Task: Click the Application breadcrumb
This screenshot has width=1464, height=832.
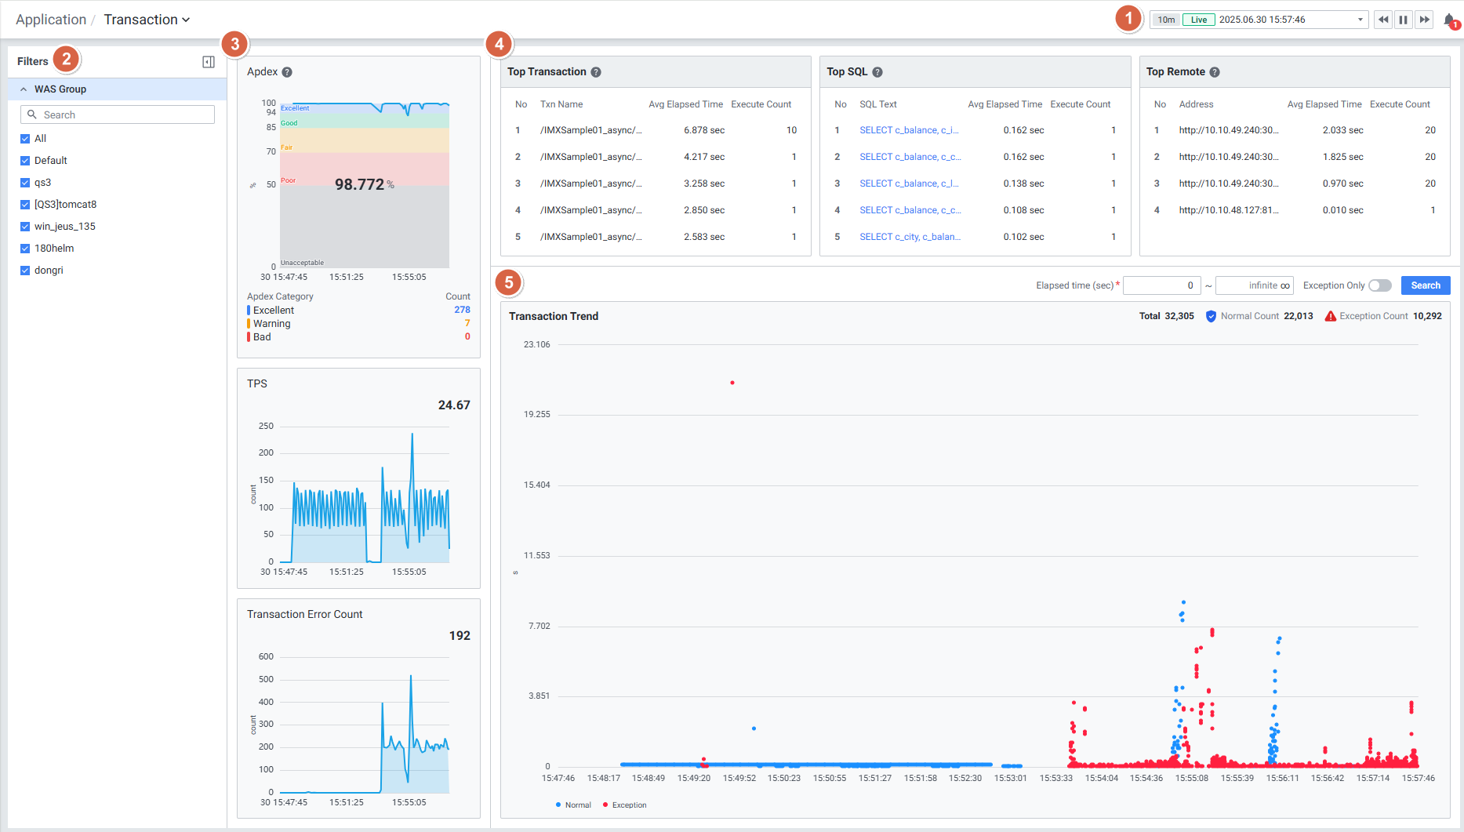Action: coord(51,20)
